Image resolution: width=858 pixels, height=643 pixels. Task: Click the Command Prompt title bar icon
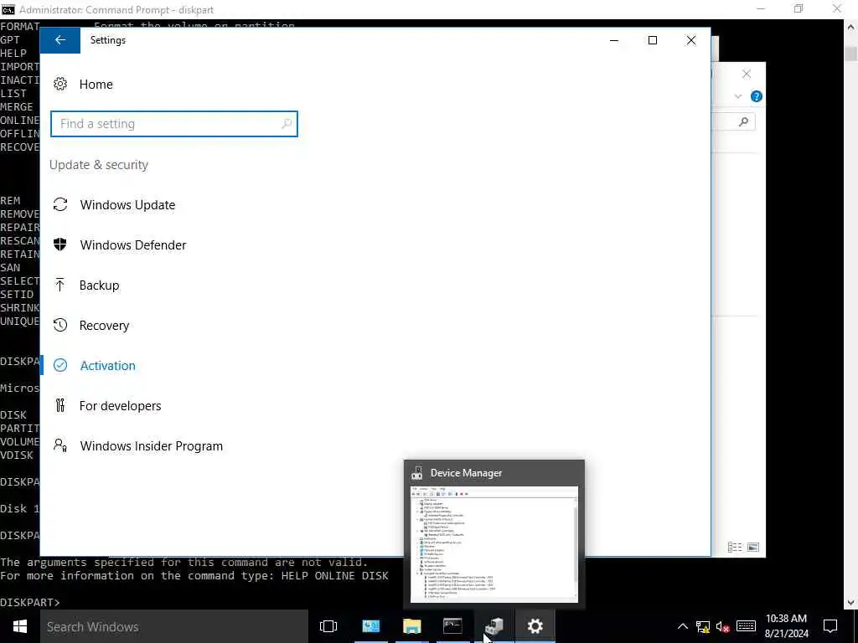8,9
